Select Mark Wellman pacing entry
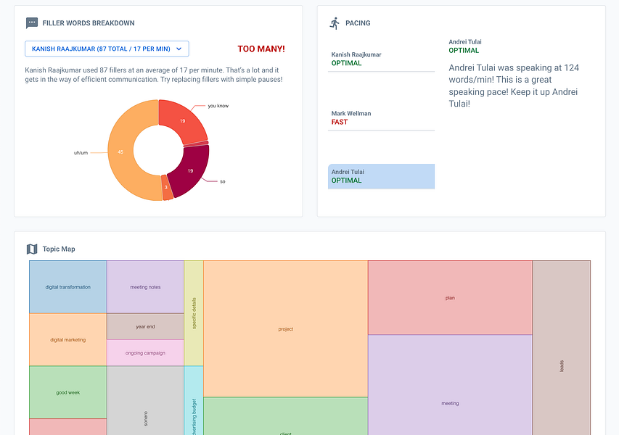The width and height of the screenshot is (619, 435). tap(382, 118)
